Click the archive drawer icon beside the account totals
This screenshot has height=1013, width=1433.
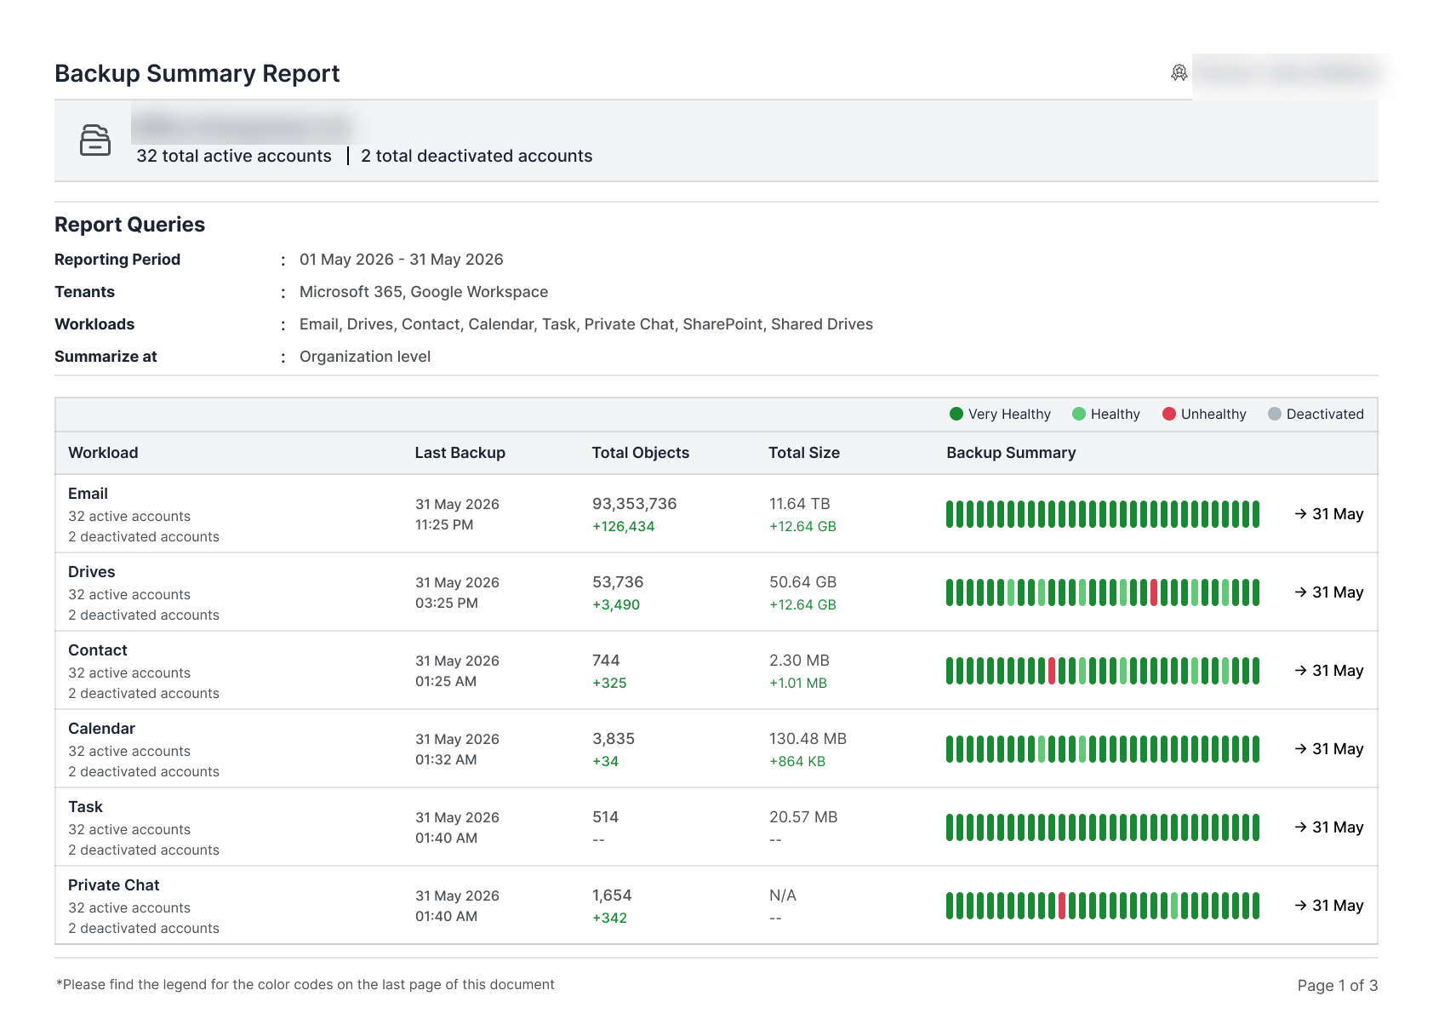click(95, 140)
